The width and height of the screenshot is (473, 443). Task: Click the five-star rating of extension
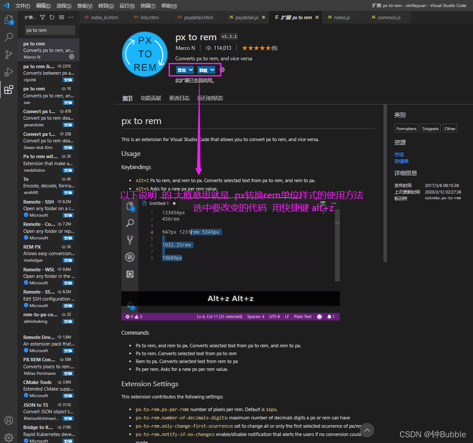click(256, 48)
